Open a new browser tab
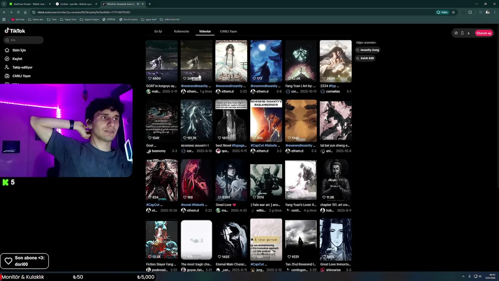The image size is (499, 281). tap(150, 4)
